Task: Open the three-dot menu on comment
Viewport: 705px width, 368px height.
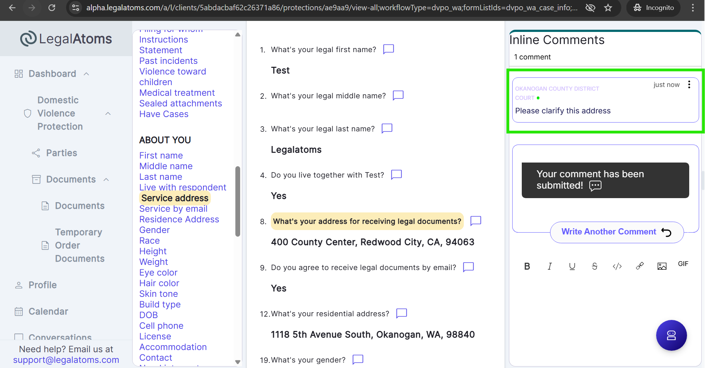Action: (x=689, y=85)
